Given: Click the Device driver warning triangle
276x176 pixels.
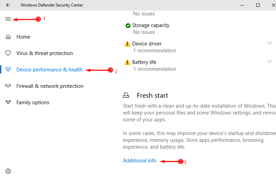Looking at the screenshot, I should click(x=127, y=43).
